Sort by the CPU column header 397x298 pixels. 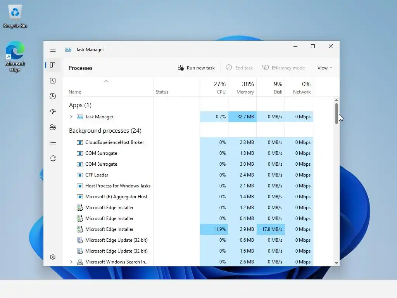pos(214,87)
